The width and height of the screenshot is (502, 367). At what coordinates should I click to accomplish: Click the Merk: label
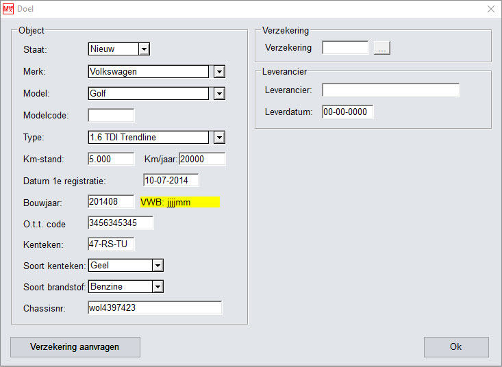(34, 71)
